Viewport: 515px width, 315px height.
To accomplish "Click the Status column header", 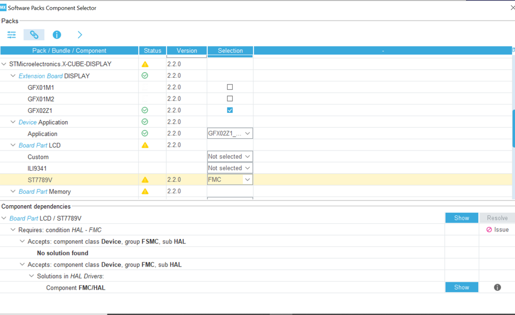I will point(152,51).
